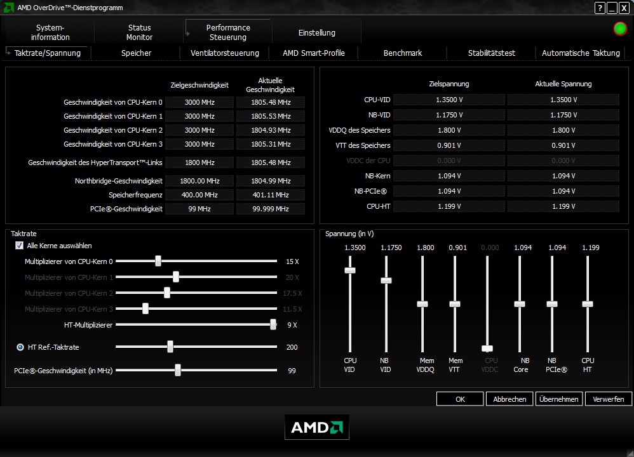Click the Mem VTT voltage slider handle
Image resolution: width=634 pixels, height=457 pixels.
click(455, 304)
